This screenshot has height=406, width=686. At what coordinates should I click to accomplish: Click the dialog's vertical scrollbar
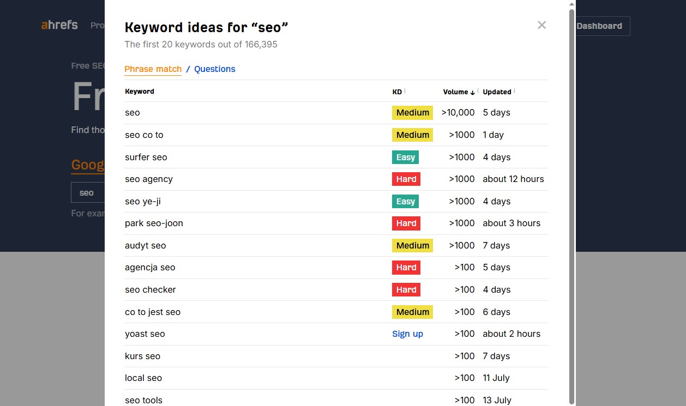[x=571, y=207]
